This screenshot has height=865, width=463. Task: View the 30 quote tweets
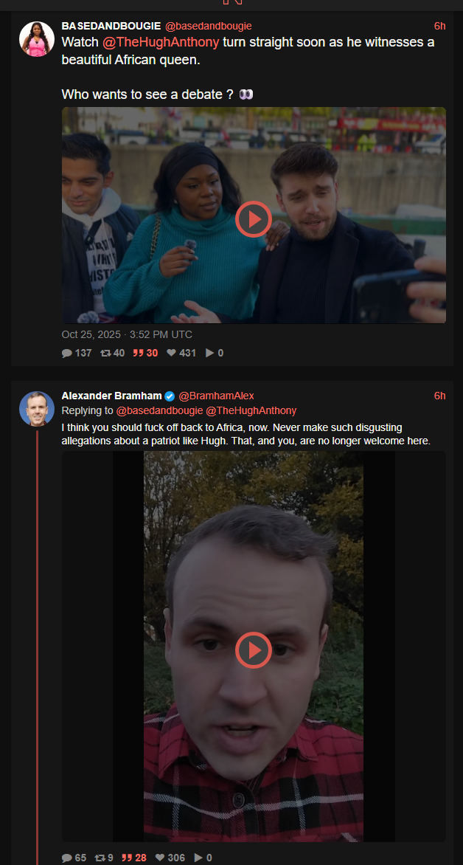coord(145,353)
